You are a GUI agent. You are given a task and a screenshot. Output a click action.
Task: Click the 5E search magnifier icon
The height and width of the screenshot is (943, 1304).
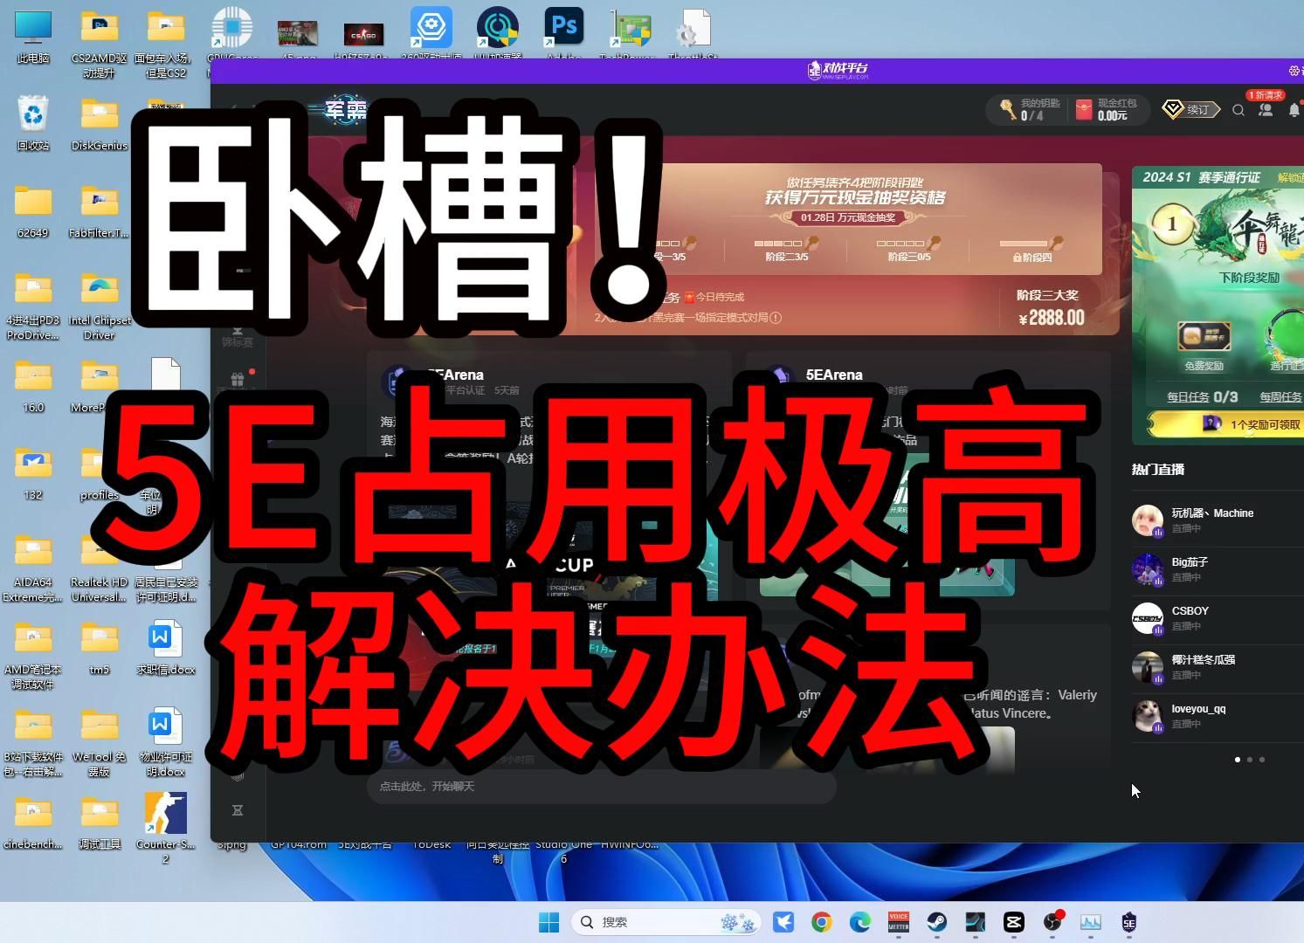point(1238,110)
